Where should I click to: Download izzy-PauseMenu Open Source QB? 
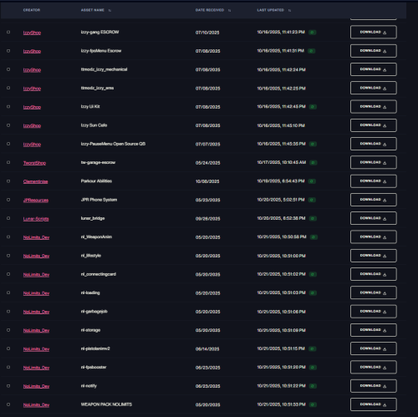tap(374, 144)
